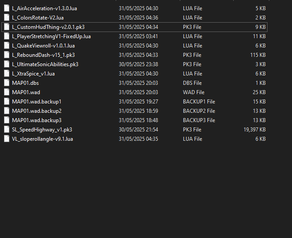The width and height of the screenshot is (292, 238).
Task: Select the L_CustomHudThing-v2.0.1.pk3 file icon
Action: (7, 27)
